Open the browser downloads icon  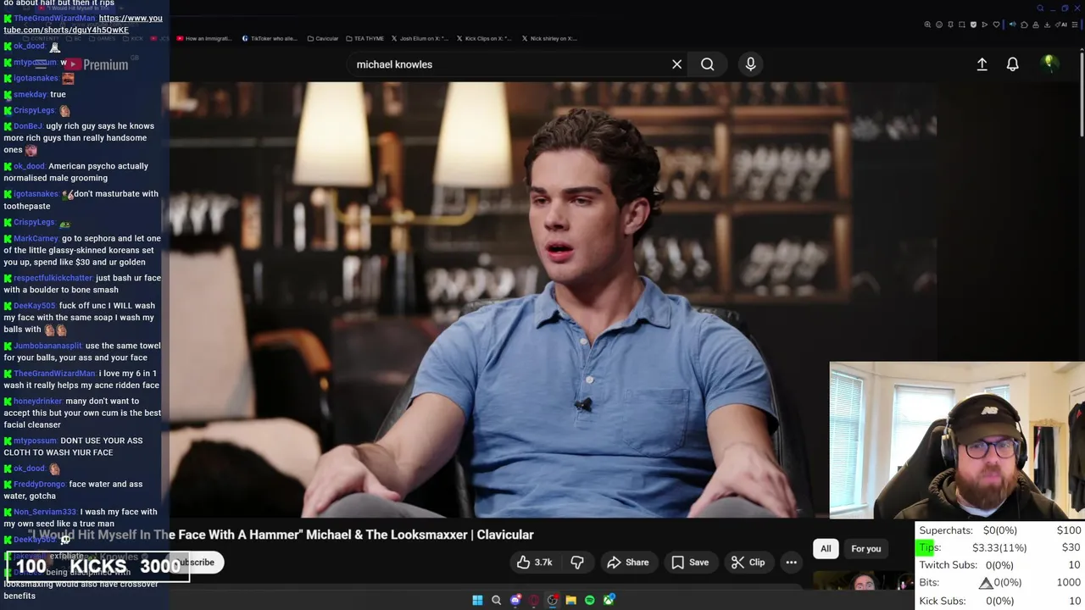click(x=1047, y=25)
